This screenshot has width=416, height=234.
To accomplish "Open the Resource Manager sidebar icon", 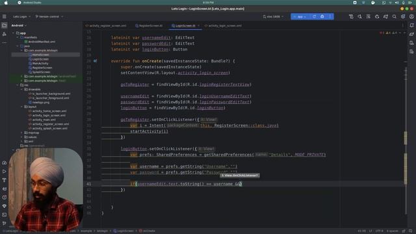I will [x=5, y=34].
